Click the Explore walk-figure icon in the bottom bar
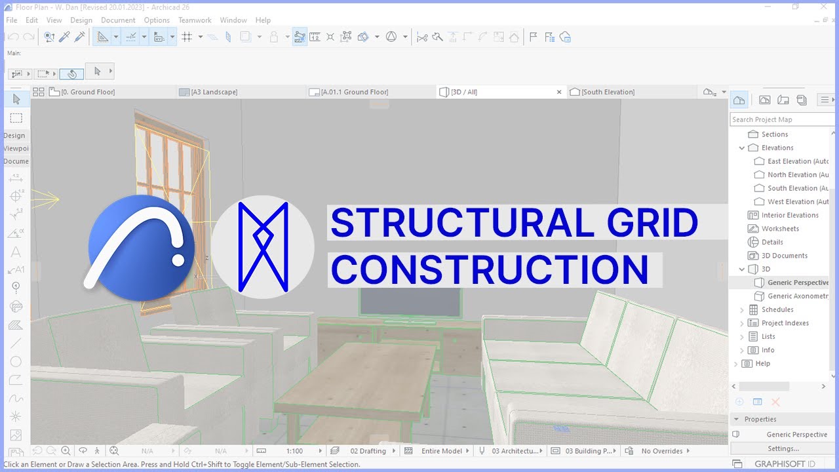Viewport: 839px width, 472px height. pos(98,450)
